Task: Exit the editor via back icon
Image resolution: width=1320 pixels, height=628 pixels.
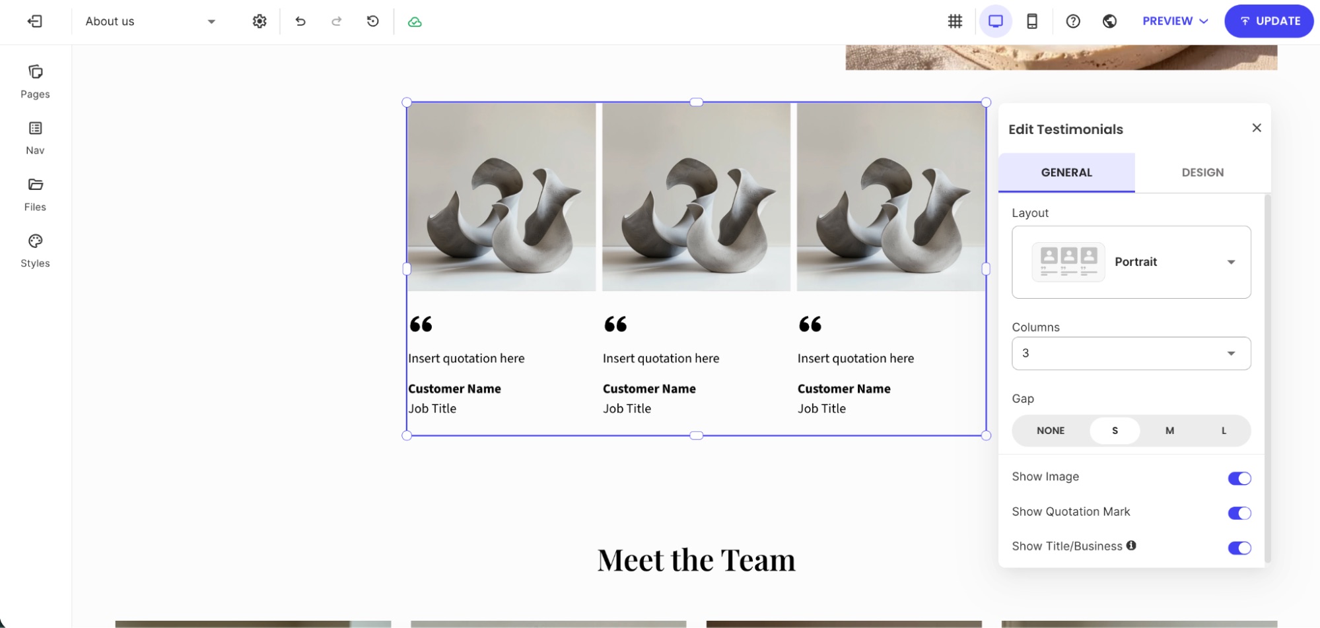Action: click(35, 21)
